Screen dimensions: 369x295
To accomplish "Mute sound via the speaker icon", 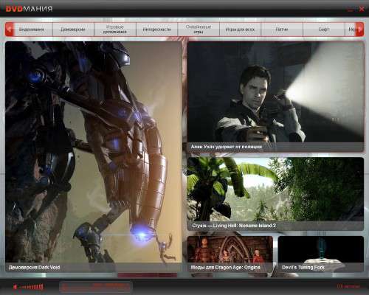I will point(15,287).
